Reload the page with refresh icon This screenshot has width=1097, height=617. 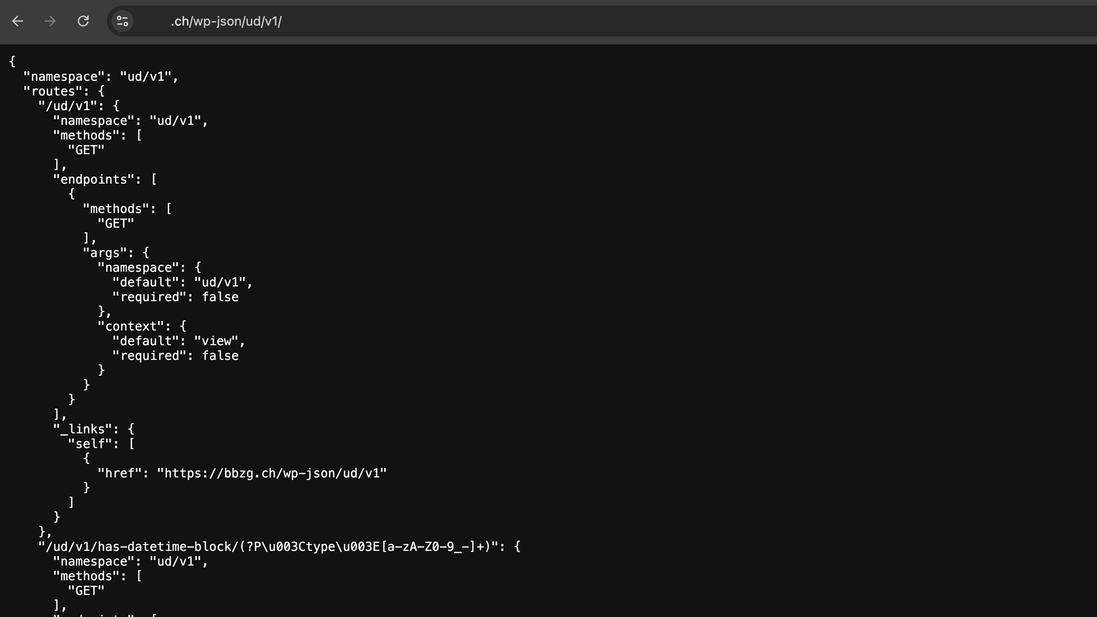(x=83, y=21)
